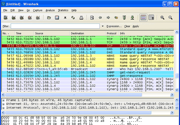Image resolution: width=180 pixels, height=125 pixels.
Task: Select packet 5455 DNS standard query
Action: click(x=87, y=49)
